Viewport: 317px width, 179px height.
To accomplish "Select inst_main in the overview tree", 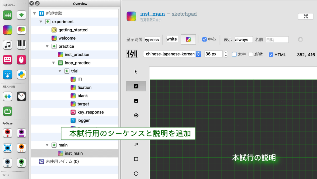I will [74, 153].
